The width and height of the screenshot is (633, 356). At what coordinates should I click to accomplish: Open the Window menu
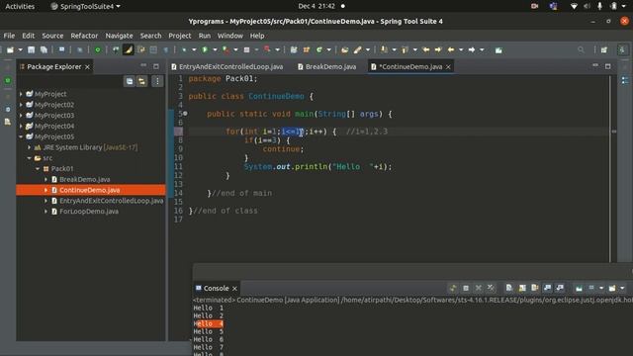pos(230,36)
